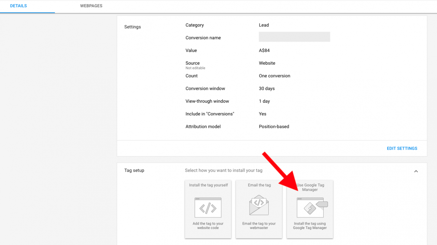Click the 'Lead' category value
Screen dimensions: 437x245
(264, 25)
